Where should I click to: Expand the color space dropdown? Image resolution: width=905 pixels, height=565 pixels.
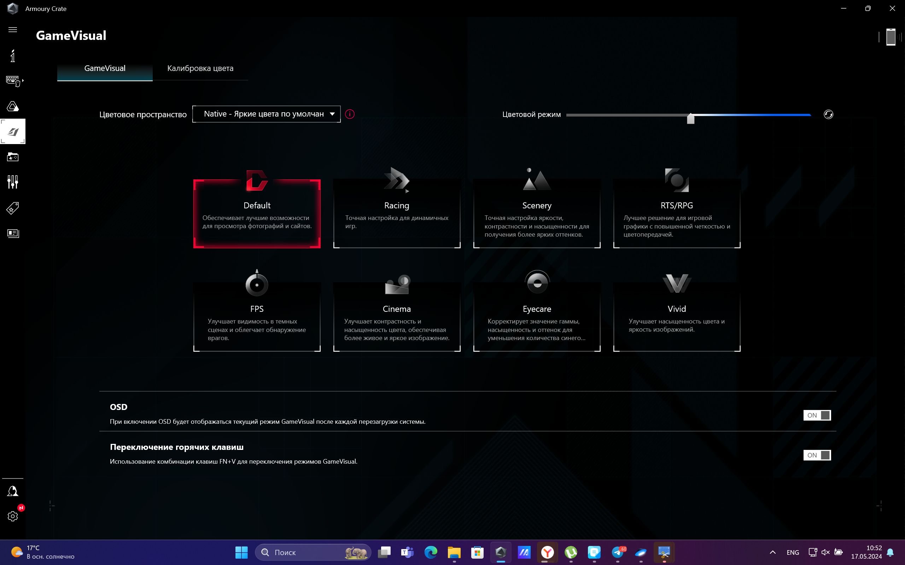click(266, 114)
